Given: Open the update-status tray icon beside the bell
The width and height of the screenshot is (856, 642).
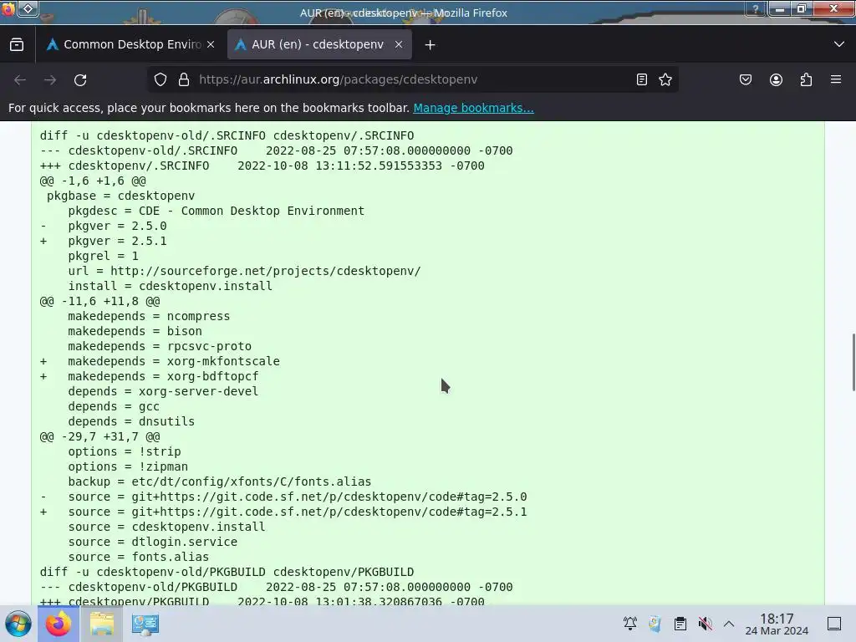Looking at the screenshot, I should [655, 624].
